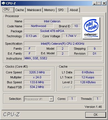Select the Memory tab

coord(49,10)
